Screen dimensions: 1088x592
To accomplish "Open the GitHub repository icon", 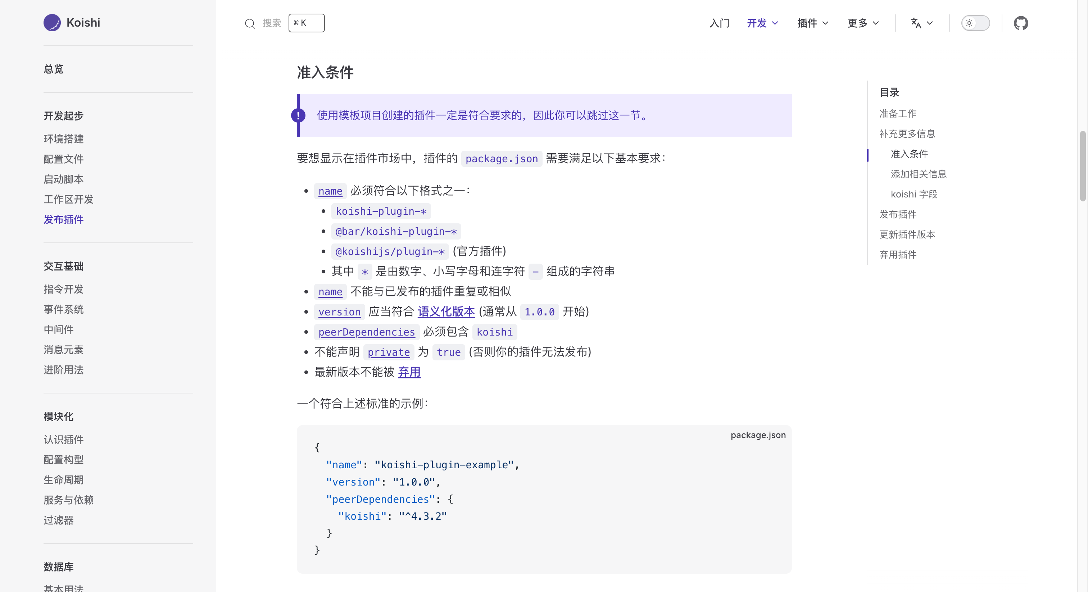I will click(x=1021, y=23).
